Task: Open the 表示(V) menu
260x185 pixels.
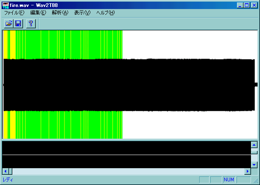Action: click(82, 13)
